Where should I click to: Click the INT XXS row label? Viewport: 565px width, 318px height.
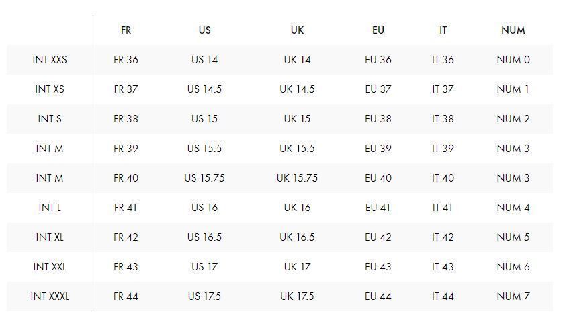click(x=50, y=59)
